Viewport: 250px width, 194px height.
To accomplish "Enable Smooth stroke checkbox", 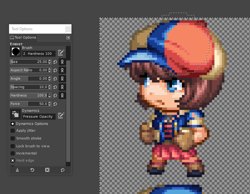I will pos(12,138).
